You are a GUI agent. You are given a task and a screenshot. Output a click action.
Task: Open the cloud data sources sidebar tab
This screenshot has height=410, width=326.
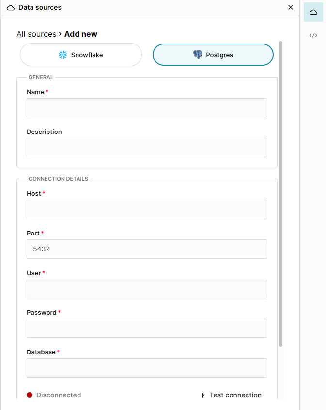click(313, 12)
